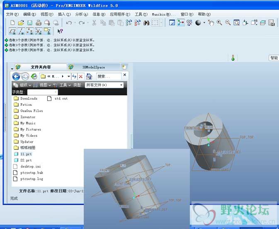
Task: Open the View Manager icon
Action: [x=272, y=23]
